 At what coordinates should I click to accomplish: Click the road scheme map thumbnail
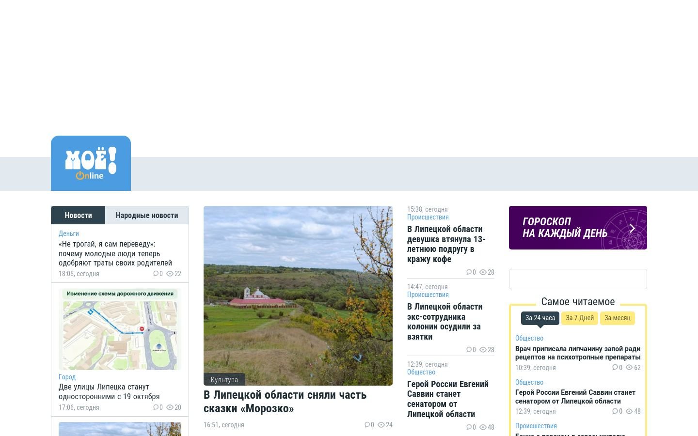[x=120, y=329]
